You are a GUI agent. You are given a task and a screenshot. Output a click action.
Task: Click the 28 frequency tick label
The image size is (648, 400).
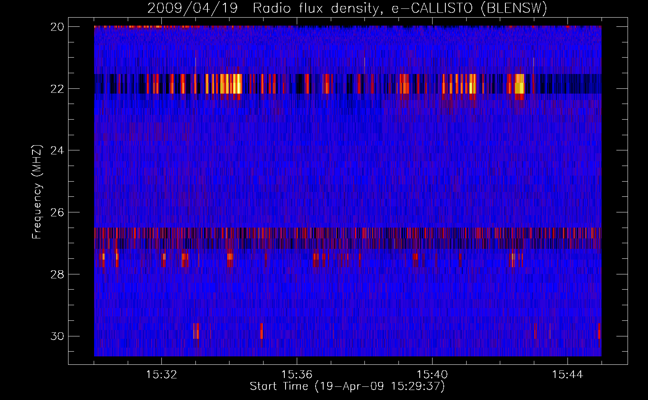point(57,274)
